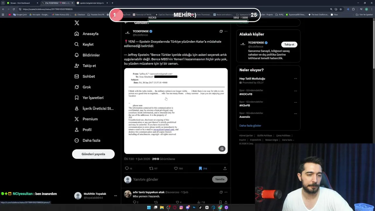
Task: Open options for the Asensio trend
Action: [x=295, y=113]
